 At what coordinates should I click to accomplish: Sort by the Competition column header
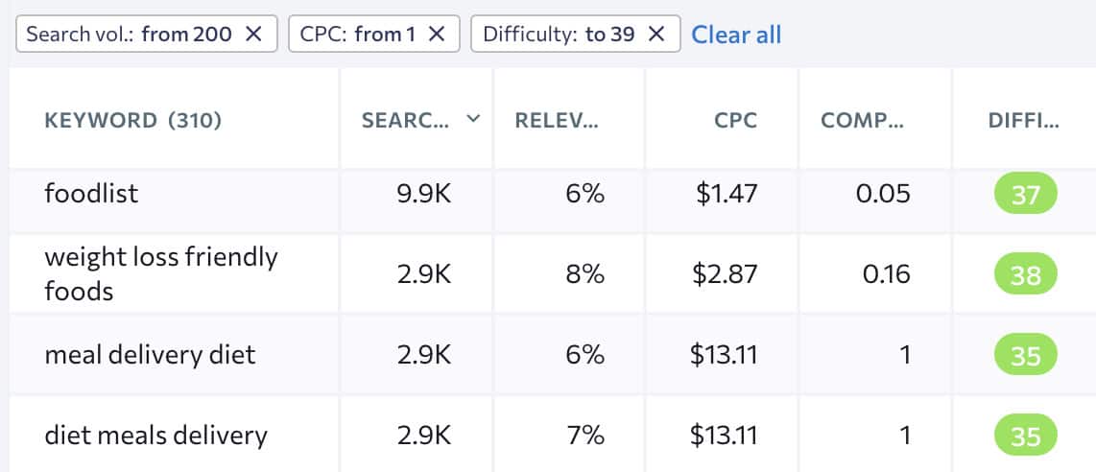pyautogui.click(x=862, y=120)
